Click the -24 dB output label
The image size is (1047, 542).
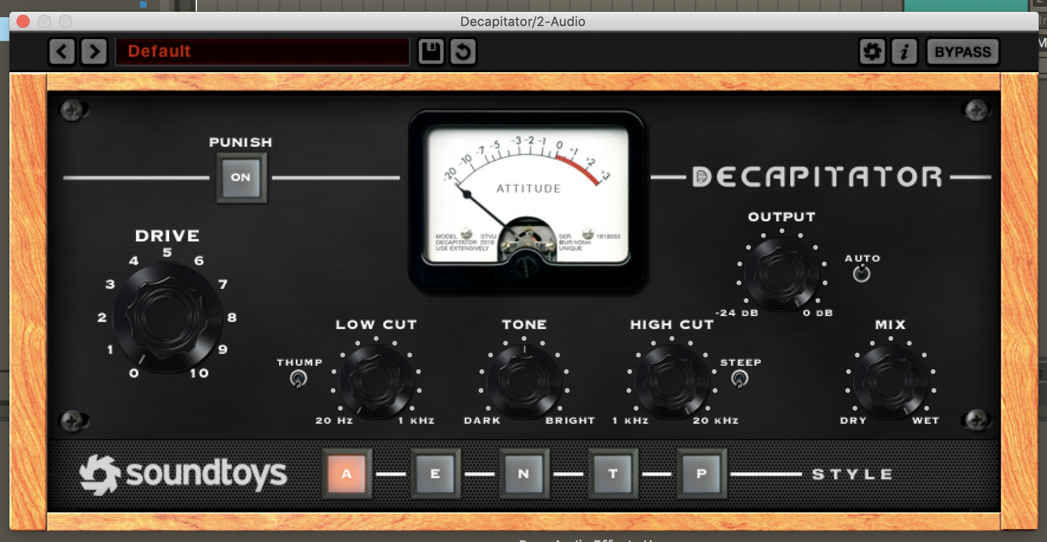point(736,313)
